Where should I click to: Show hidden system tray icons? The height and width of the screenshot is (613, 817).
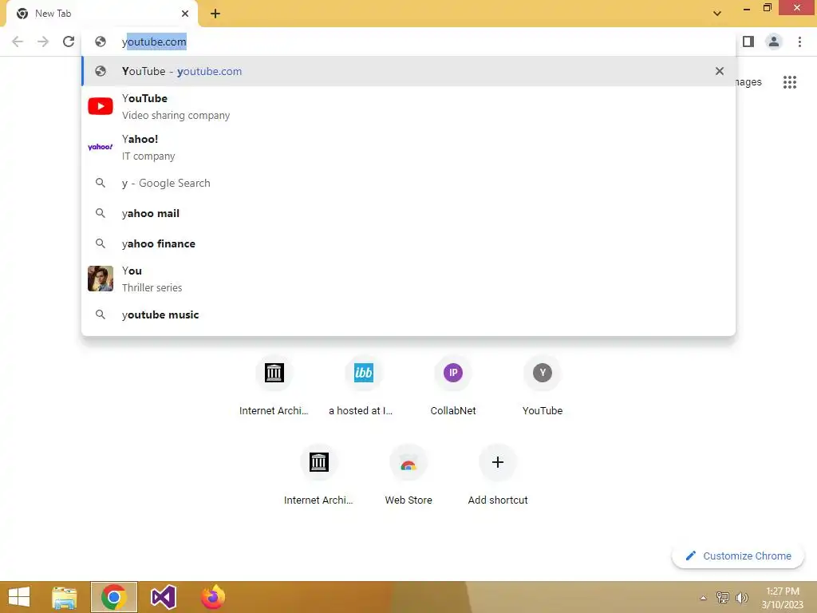[704, 598]
